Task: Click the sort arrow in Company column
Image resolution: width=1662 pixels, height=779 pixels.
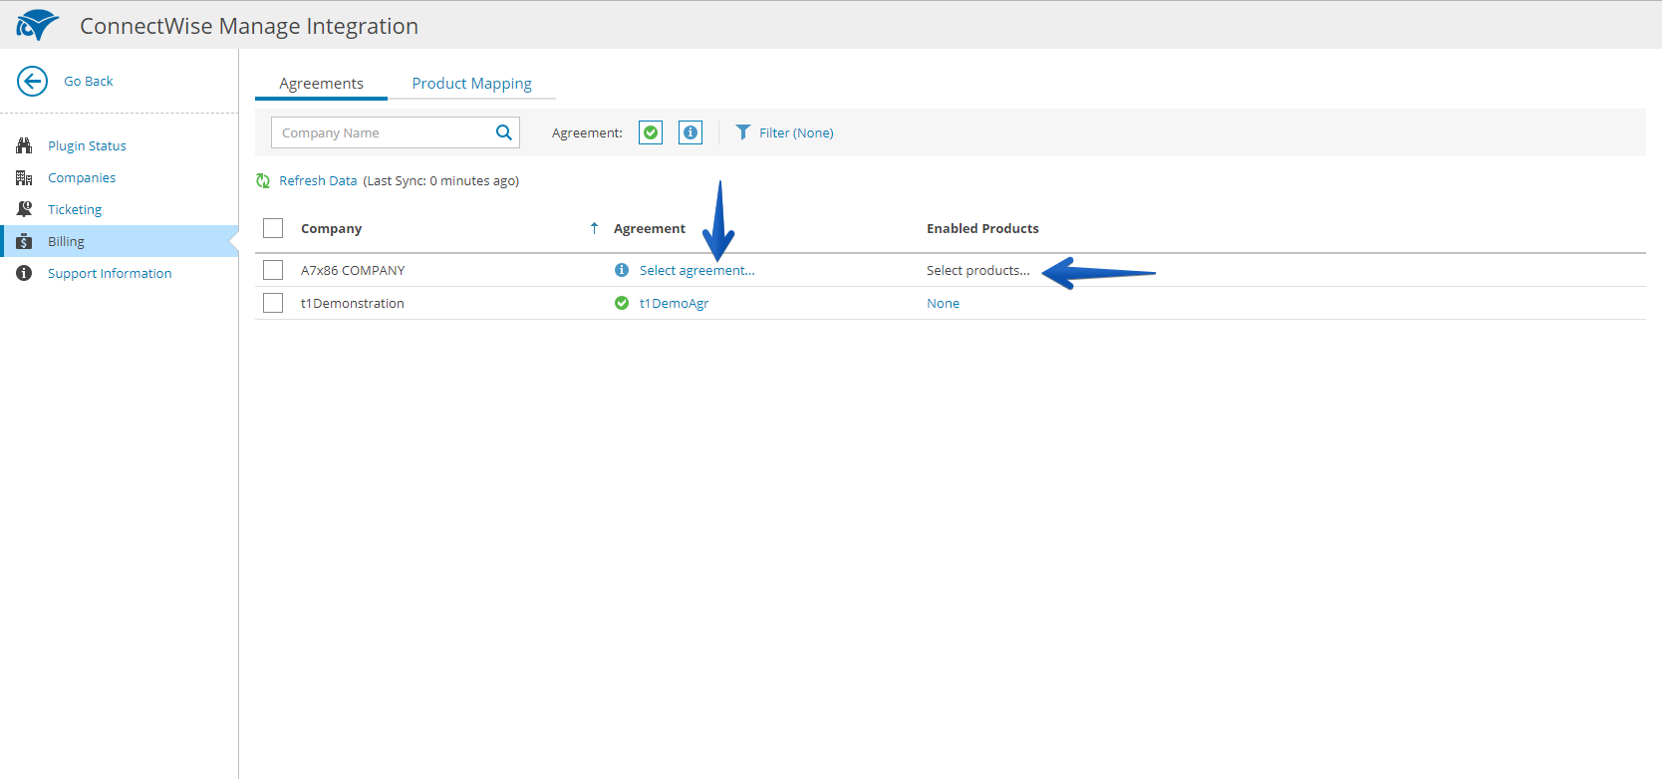Action: tap(594, 228)
